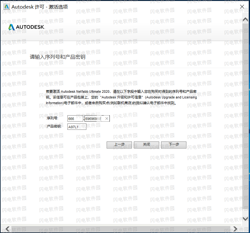Click the Autodesk title bar app icon
Viewport: 250px width, 233px height.
[x=7, y=7]
